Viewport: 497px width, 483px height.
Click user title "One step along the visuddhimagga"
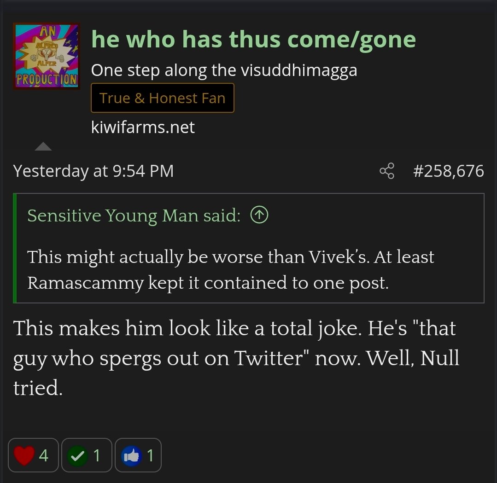(x=224, y=70)
